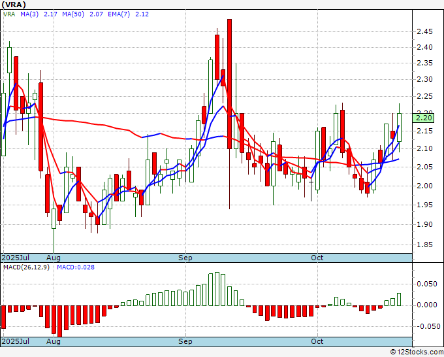The height and width of the screenshot is (357, 444).
Task: Select the VRA legend label
Action: coord(9,14)
